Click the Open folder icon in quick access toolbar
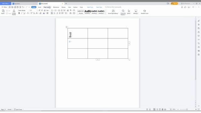The width and height of the screenshot is (201, 113). [x=10, y=7]
